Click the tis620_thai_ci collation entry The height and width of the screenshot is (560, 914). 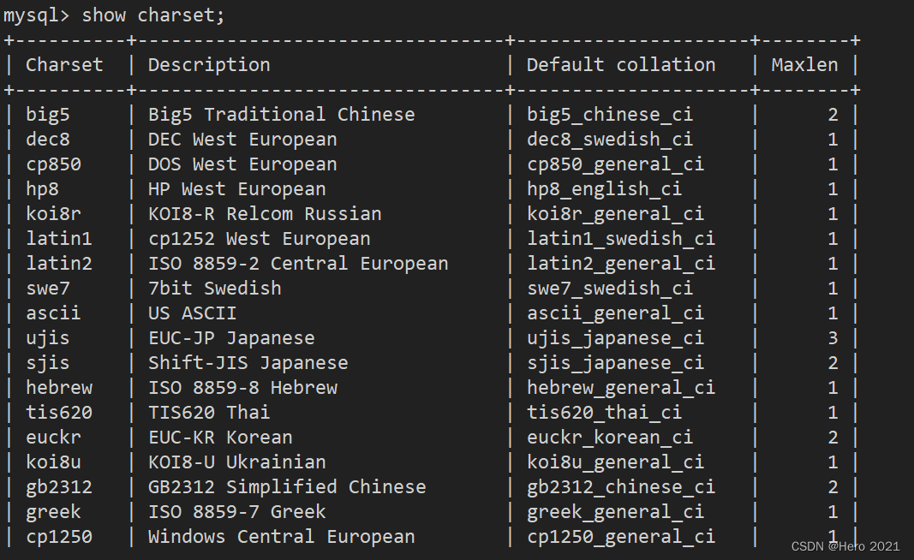click(x=604, y=413)
